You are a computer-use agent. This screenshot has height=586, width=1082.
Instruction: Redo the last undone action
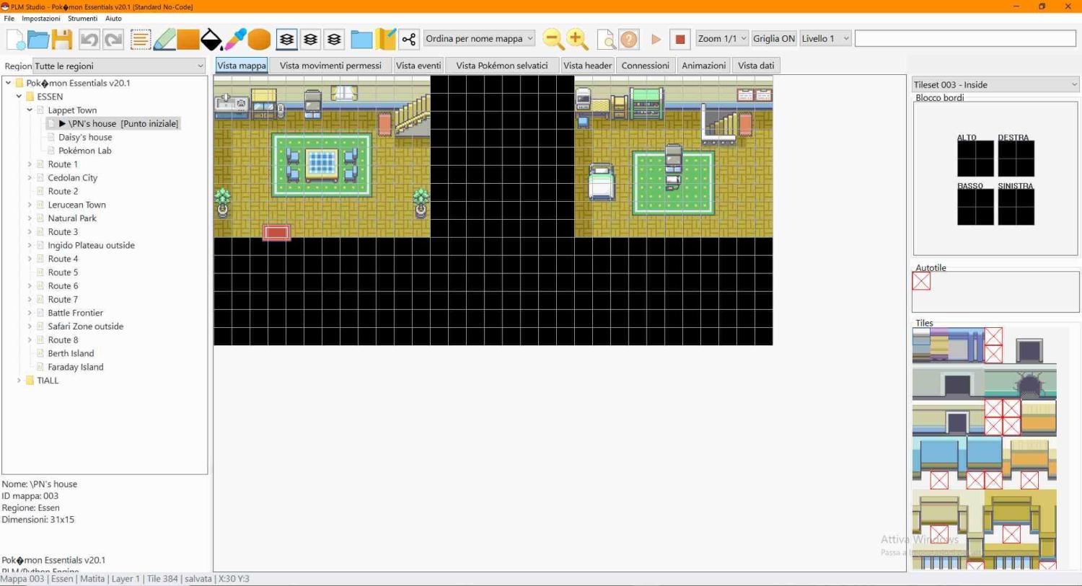point(113,39)
